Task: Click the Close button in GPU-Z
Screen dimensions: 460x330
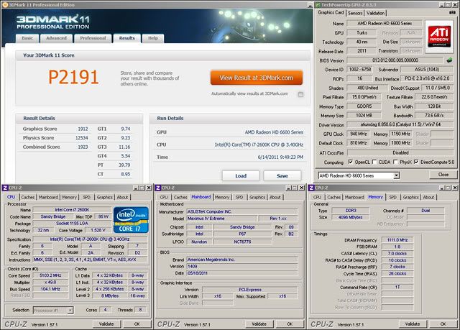Action: point(443,175)
